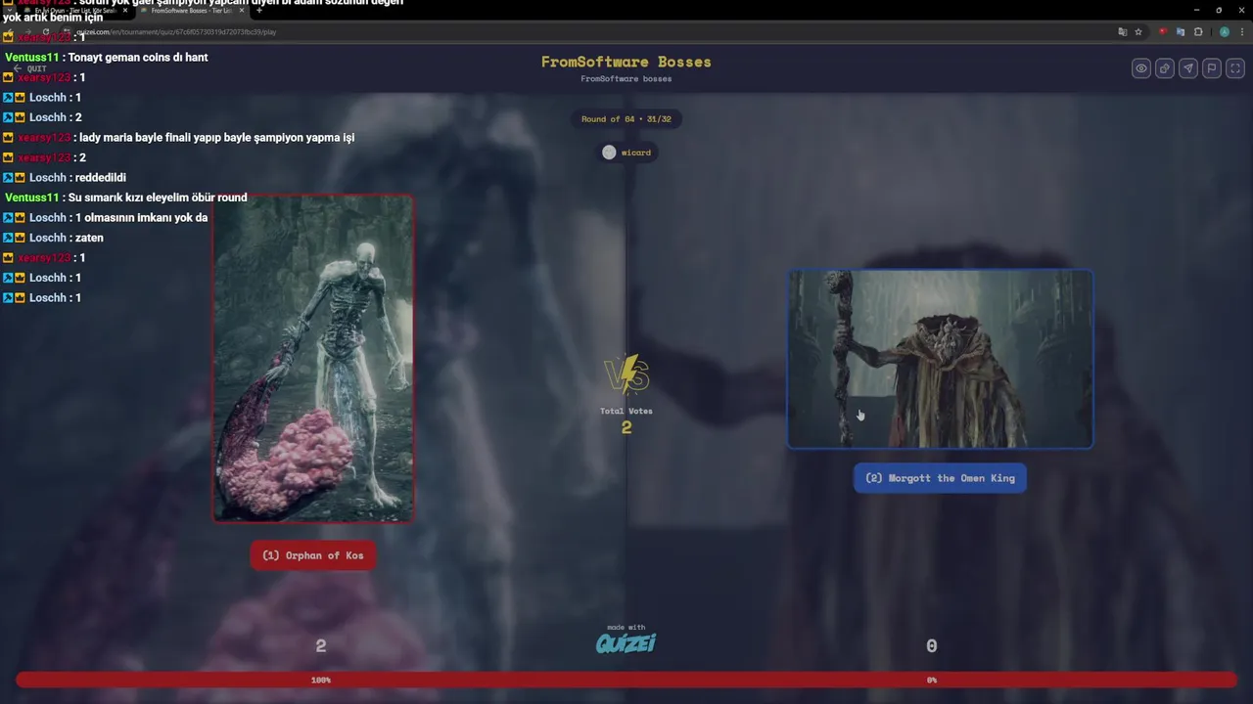Click Ventuss11 'Su sımarık kızı' chat message

click(x=126, y=198)
